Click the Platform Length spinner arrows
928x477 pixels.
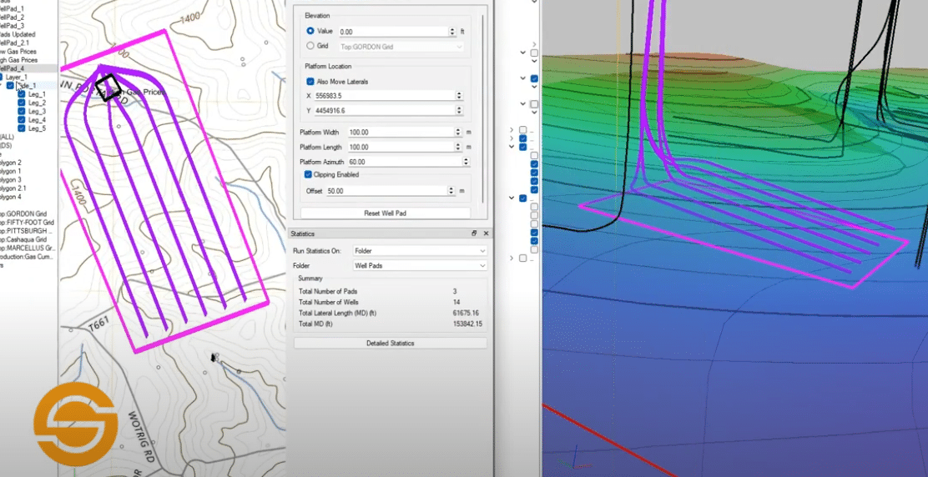(458, 147)
